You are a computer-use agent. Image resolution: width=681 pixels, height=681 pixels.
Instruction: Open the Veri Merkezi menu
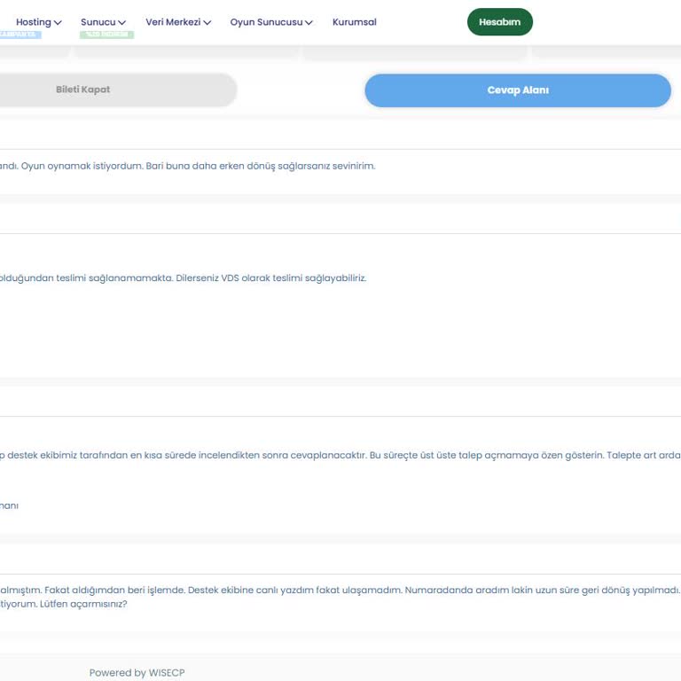[173, 22]
